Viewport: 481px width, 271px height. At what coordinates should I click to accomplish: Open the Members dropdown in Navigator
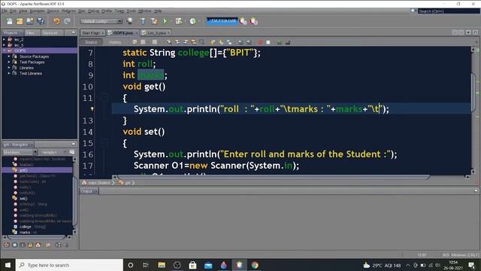(x=20, y=152)
